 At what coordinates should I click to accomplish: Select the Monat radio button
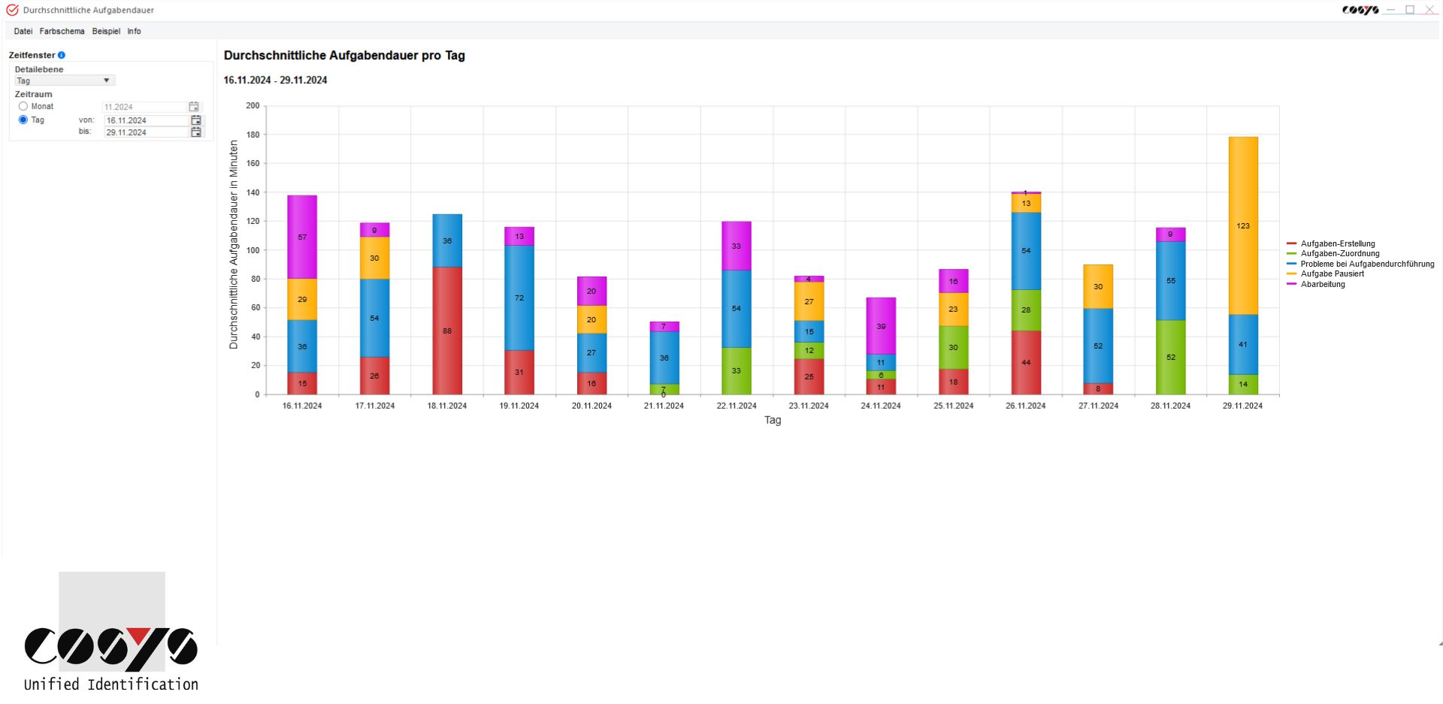coord(23,107)
